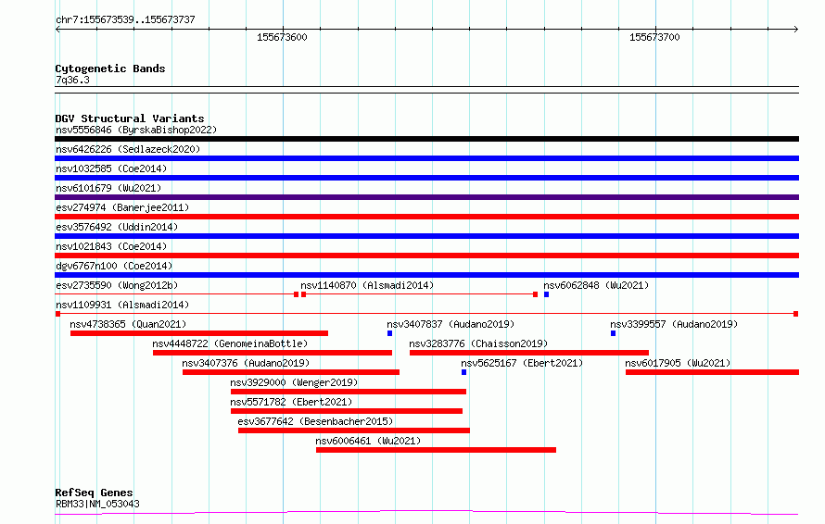Click the esv3576492 (Uddin2014) label

117,227
